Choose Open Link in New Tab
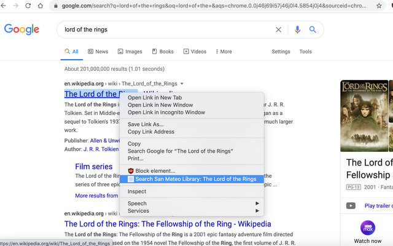Screen dimensions: 393x246 (x=154, y=98)
